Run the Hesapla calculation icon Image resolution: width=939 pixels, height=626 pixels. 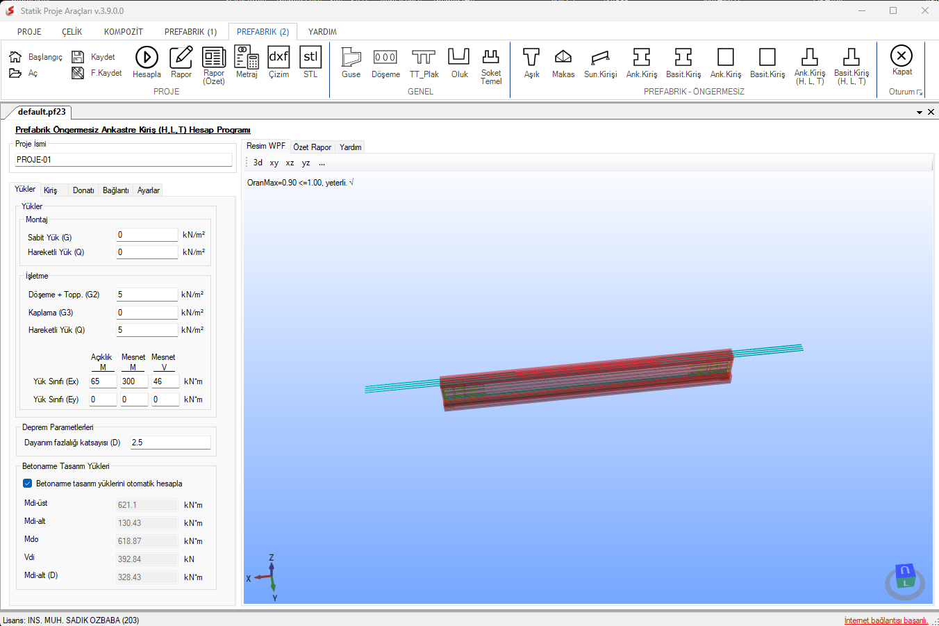(x=147, y=62)
